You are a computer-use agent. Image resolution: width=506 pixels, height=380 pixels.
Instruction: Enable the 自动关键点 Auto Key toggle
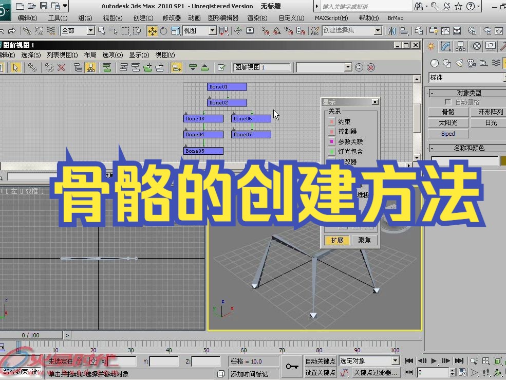[320, 360]
